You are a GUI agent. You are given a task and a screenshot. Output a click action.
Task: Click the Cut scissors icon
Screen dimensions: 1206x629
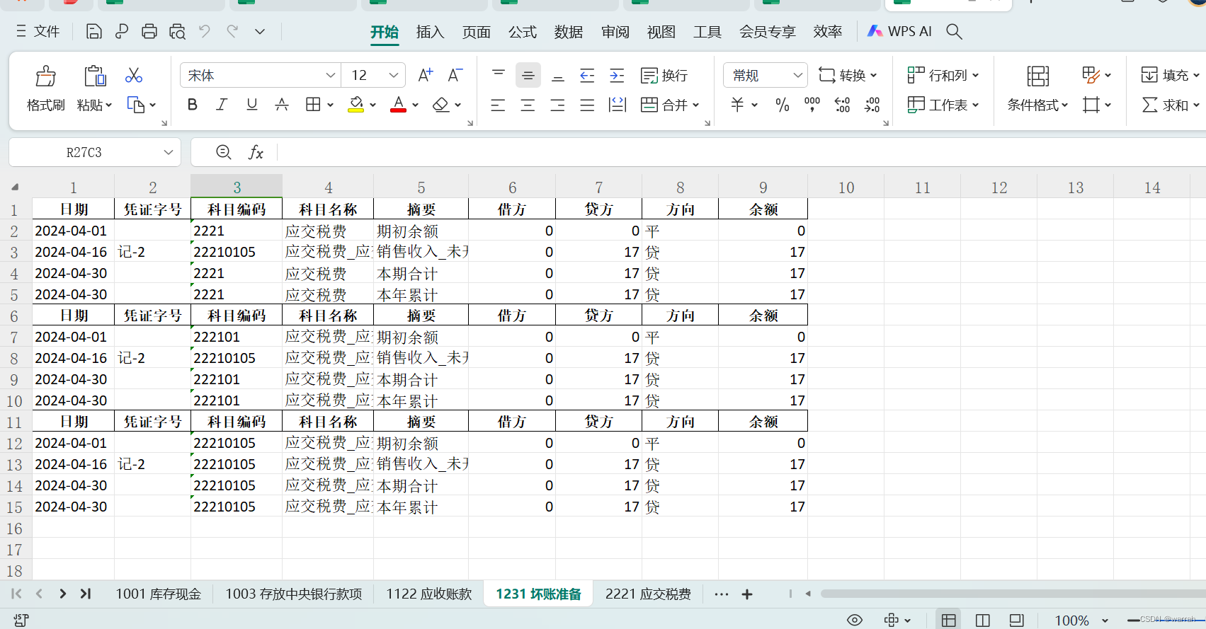point(134,75)
